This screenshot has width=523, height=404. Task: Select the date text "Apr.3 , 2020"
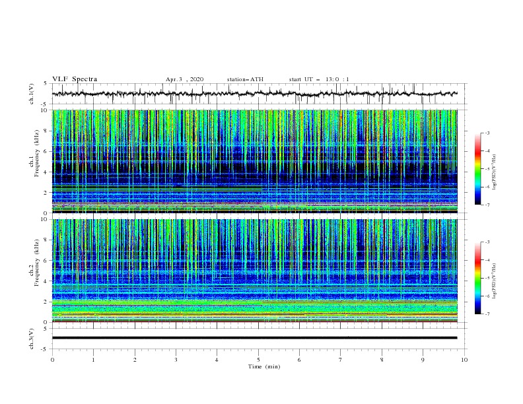coord(184,79)
